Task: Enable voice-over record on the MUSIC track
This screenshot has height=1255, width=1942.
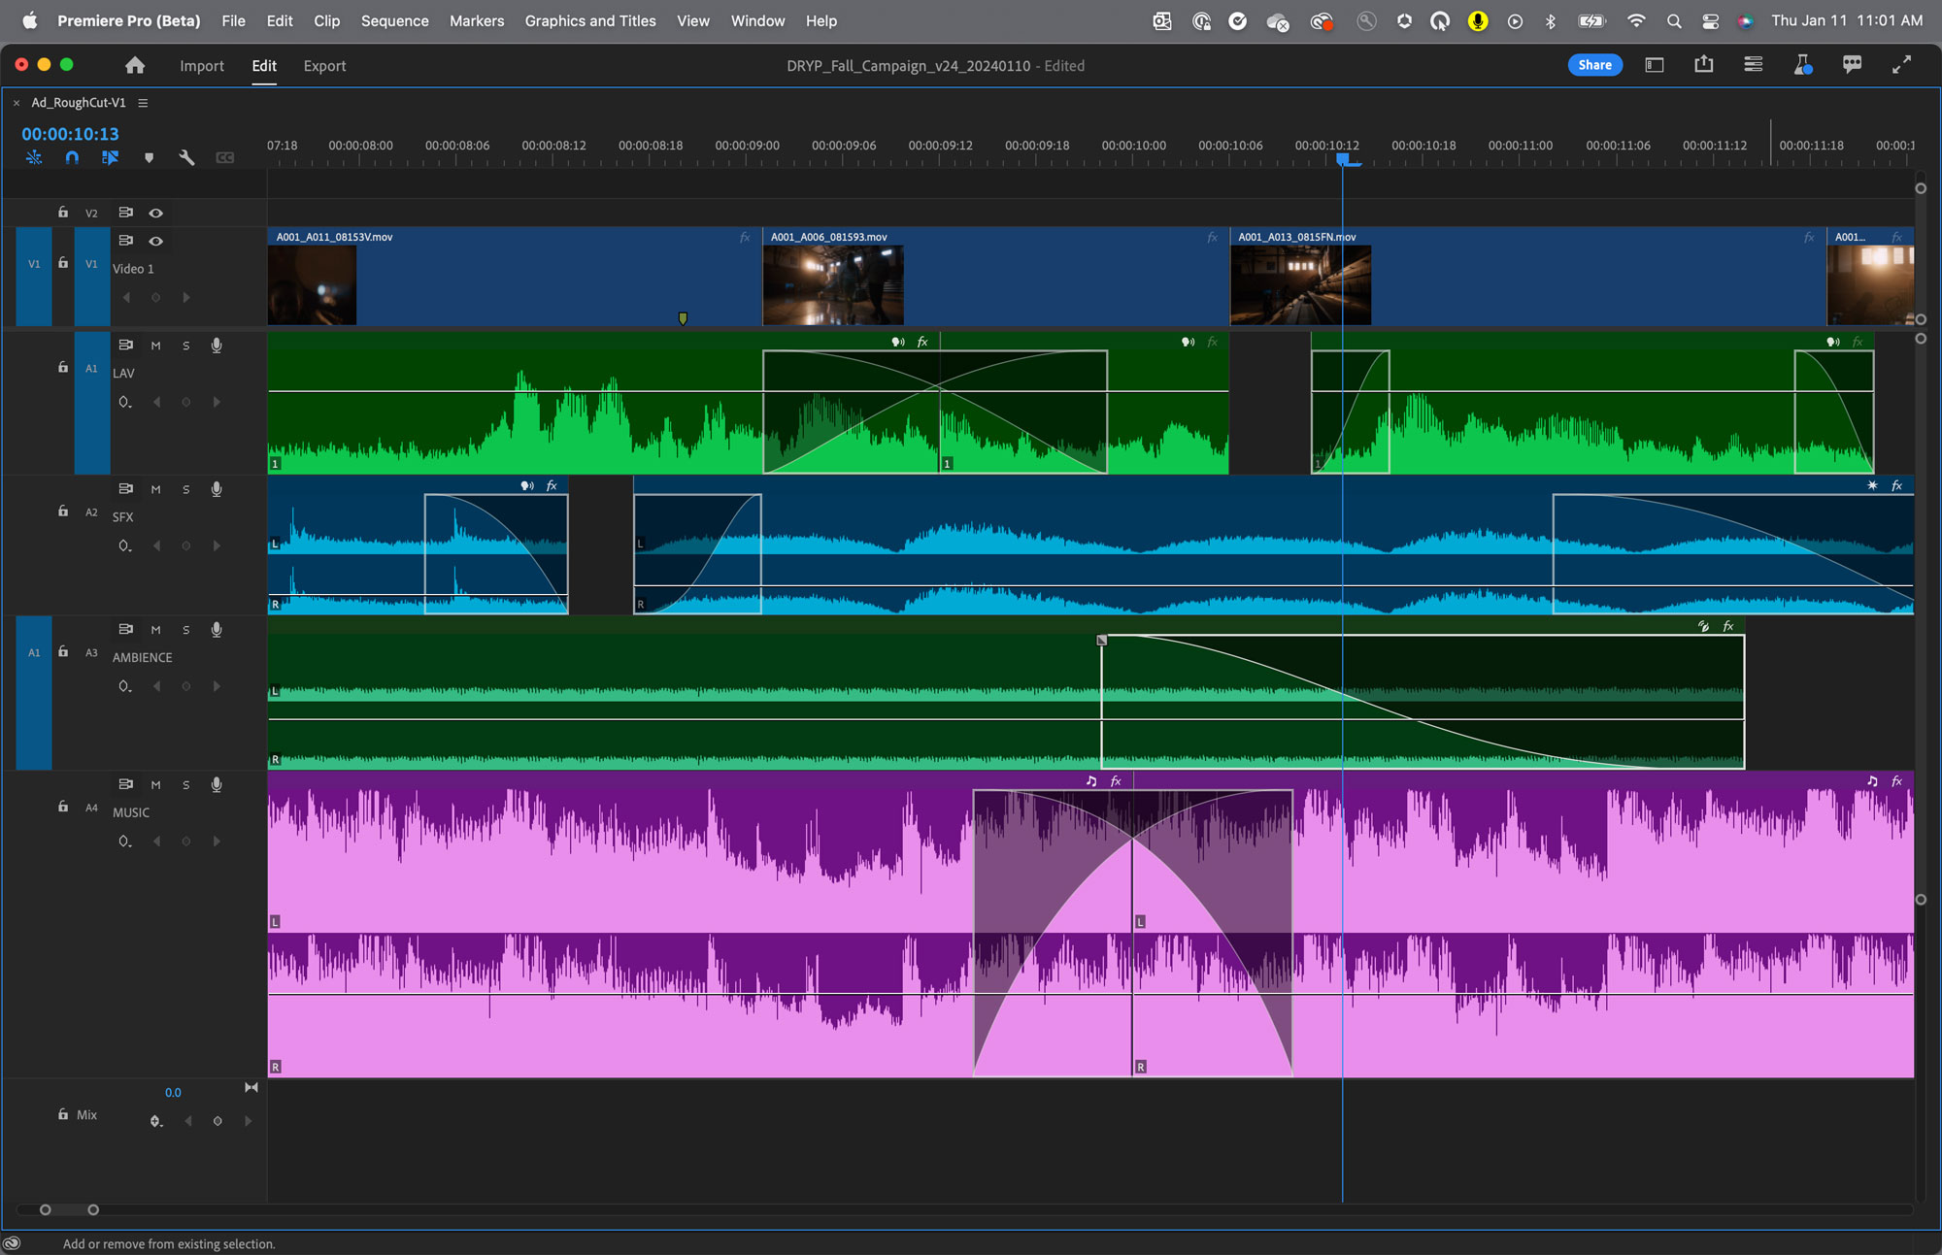Action: coord(216,784)
